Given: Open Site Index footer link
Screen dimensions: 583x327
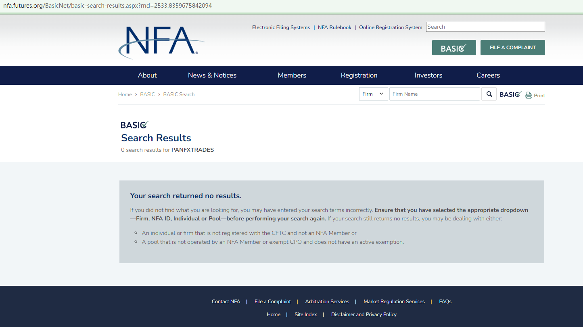Looking at the screenshot, I should [x=306, y=314].
